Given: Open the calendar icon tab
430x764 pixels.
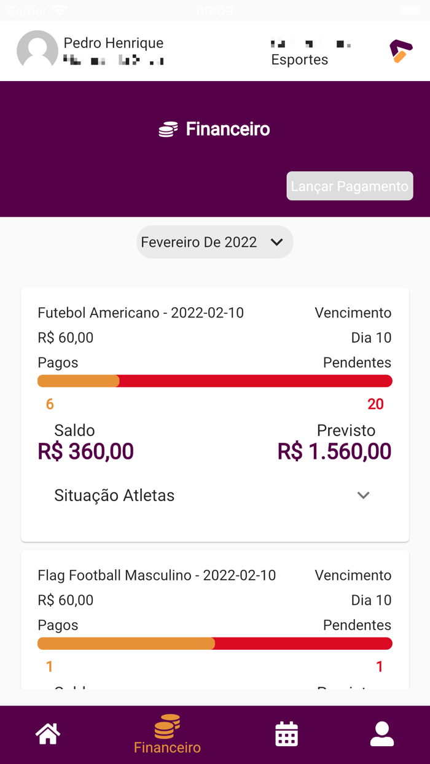Looking at the screenshot, I should 286,734.
